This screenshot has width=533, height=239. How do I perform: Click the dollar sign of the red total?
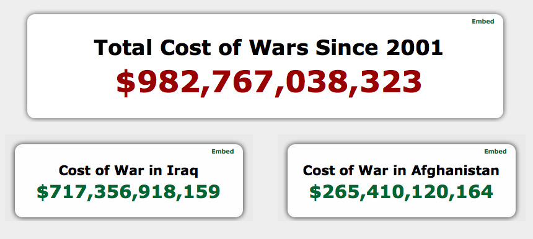pyautogui.click(x=126, y=83)
